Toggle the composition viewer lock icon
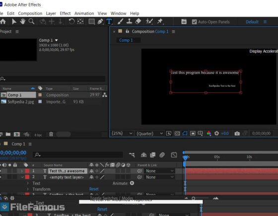 tap(127, 31)
